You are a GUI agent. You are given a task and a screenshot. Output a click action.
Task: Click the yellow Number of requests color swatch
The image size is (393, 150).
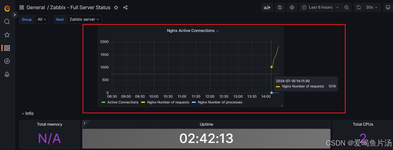pyautogui.click(x=143, y=102)
